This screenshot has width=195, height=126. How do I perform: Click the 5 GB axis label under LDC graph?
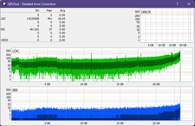click(x=47, y=84)
